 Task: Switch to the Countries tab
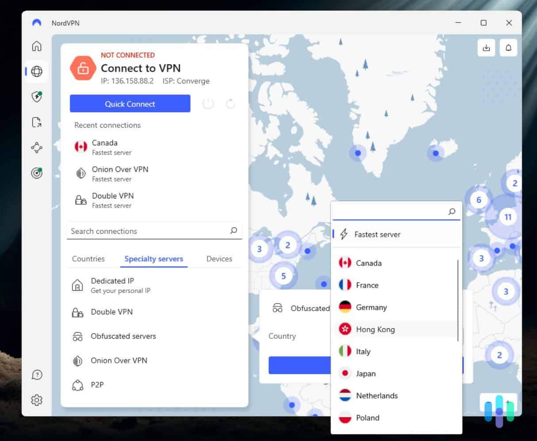pos(88,259)
